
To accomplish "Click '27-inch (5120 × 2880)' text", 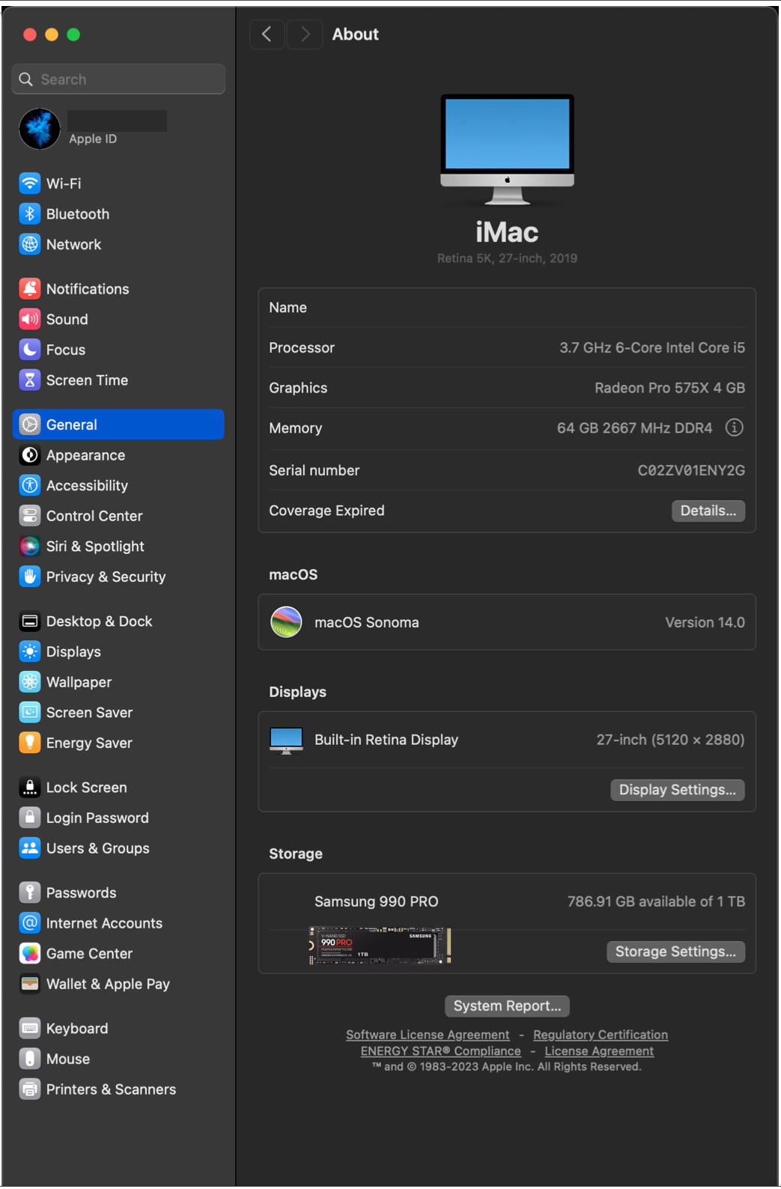I will 670,740.
